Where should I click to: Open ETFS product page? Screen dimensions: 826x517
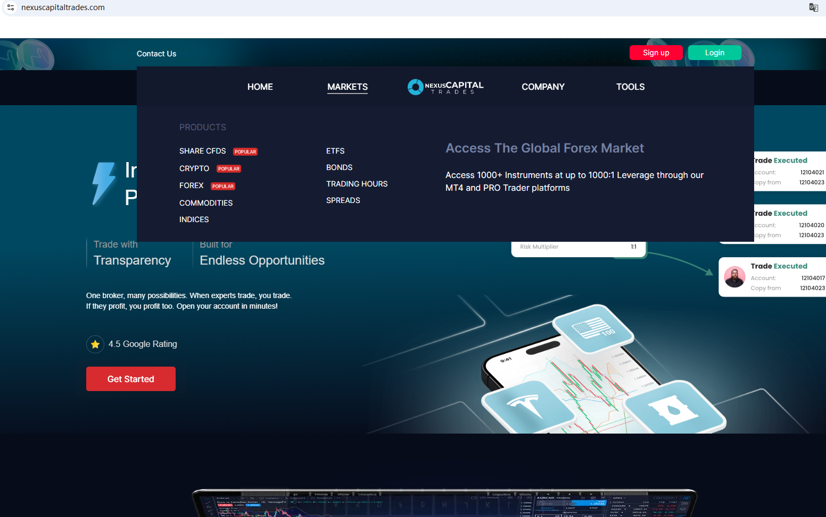335,151
